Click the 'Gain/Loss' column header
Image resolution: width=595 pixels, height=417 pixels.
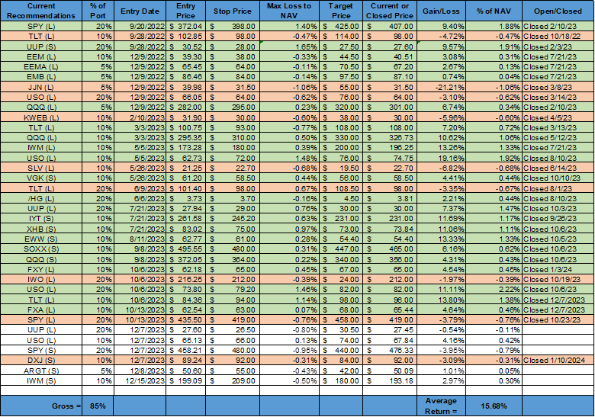[x=441, y=11]
